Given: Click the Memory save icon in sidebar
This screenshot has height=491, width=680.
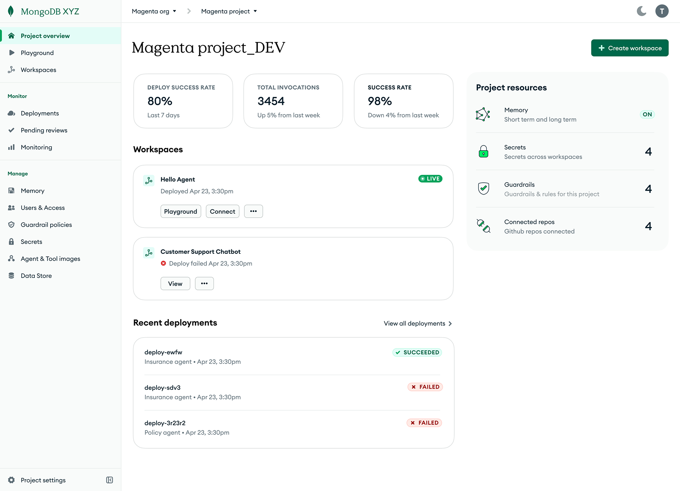Looking at the screenshot, I should coord(11,191).
